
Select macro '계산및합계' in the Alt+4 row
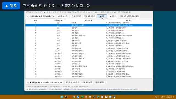click(75, 31)
